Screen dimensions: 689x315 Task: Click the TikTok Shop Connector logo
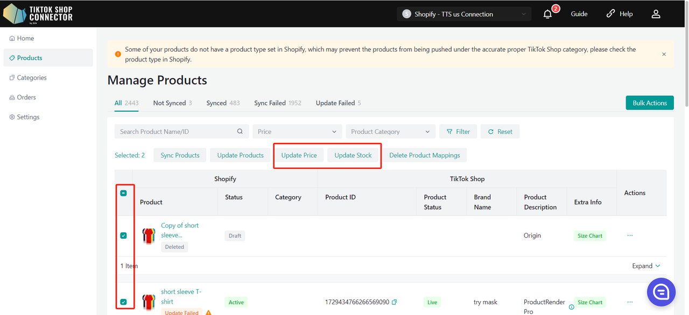38,13
